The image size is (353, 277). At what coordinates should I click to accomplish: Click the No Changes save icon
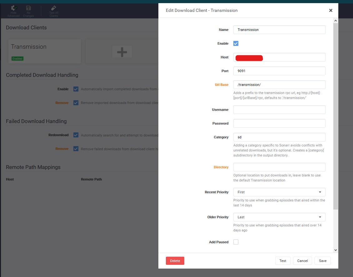[x=28, y=8]
